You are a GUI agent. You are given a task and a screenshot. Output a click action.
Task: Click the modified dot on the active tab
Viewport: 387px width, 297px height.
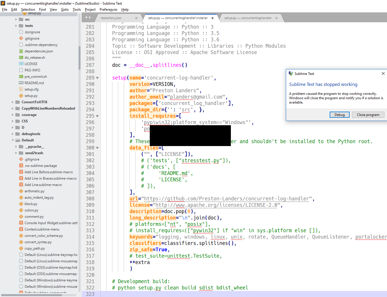[213, 18]
